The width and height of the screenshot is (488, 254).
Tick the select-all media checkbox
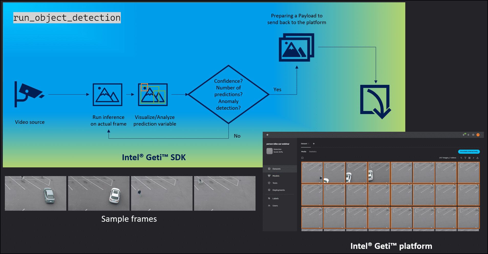pos(302,158)
